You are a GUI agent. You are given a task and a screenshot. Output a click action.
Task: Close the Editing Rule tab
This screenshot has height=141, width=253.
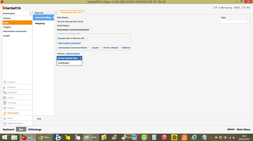tap(82, 12)
